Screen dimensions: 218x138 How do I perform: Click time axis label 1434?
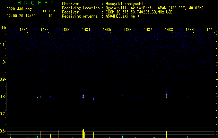pyautogui.click(x=86, y=30)
